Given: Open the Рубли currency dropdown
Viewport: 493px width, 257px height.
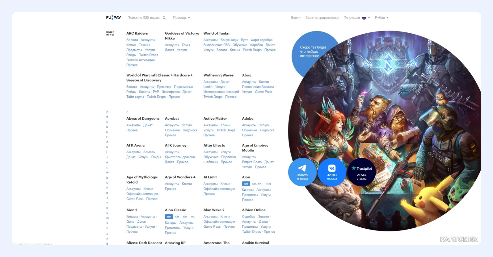Looking at the screenshot, I should (381, 18).
